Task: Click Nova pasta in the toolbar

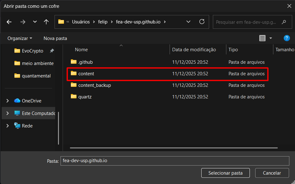Action: tap(55, 38)
